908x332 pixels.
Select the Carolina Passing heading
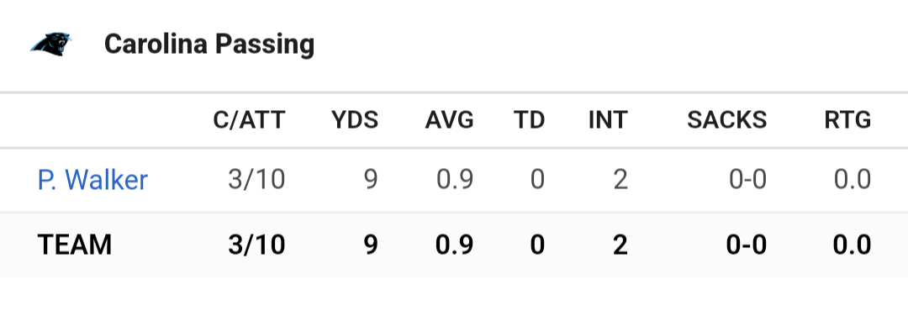tap(209, 45)
